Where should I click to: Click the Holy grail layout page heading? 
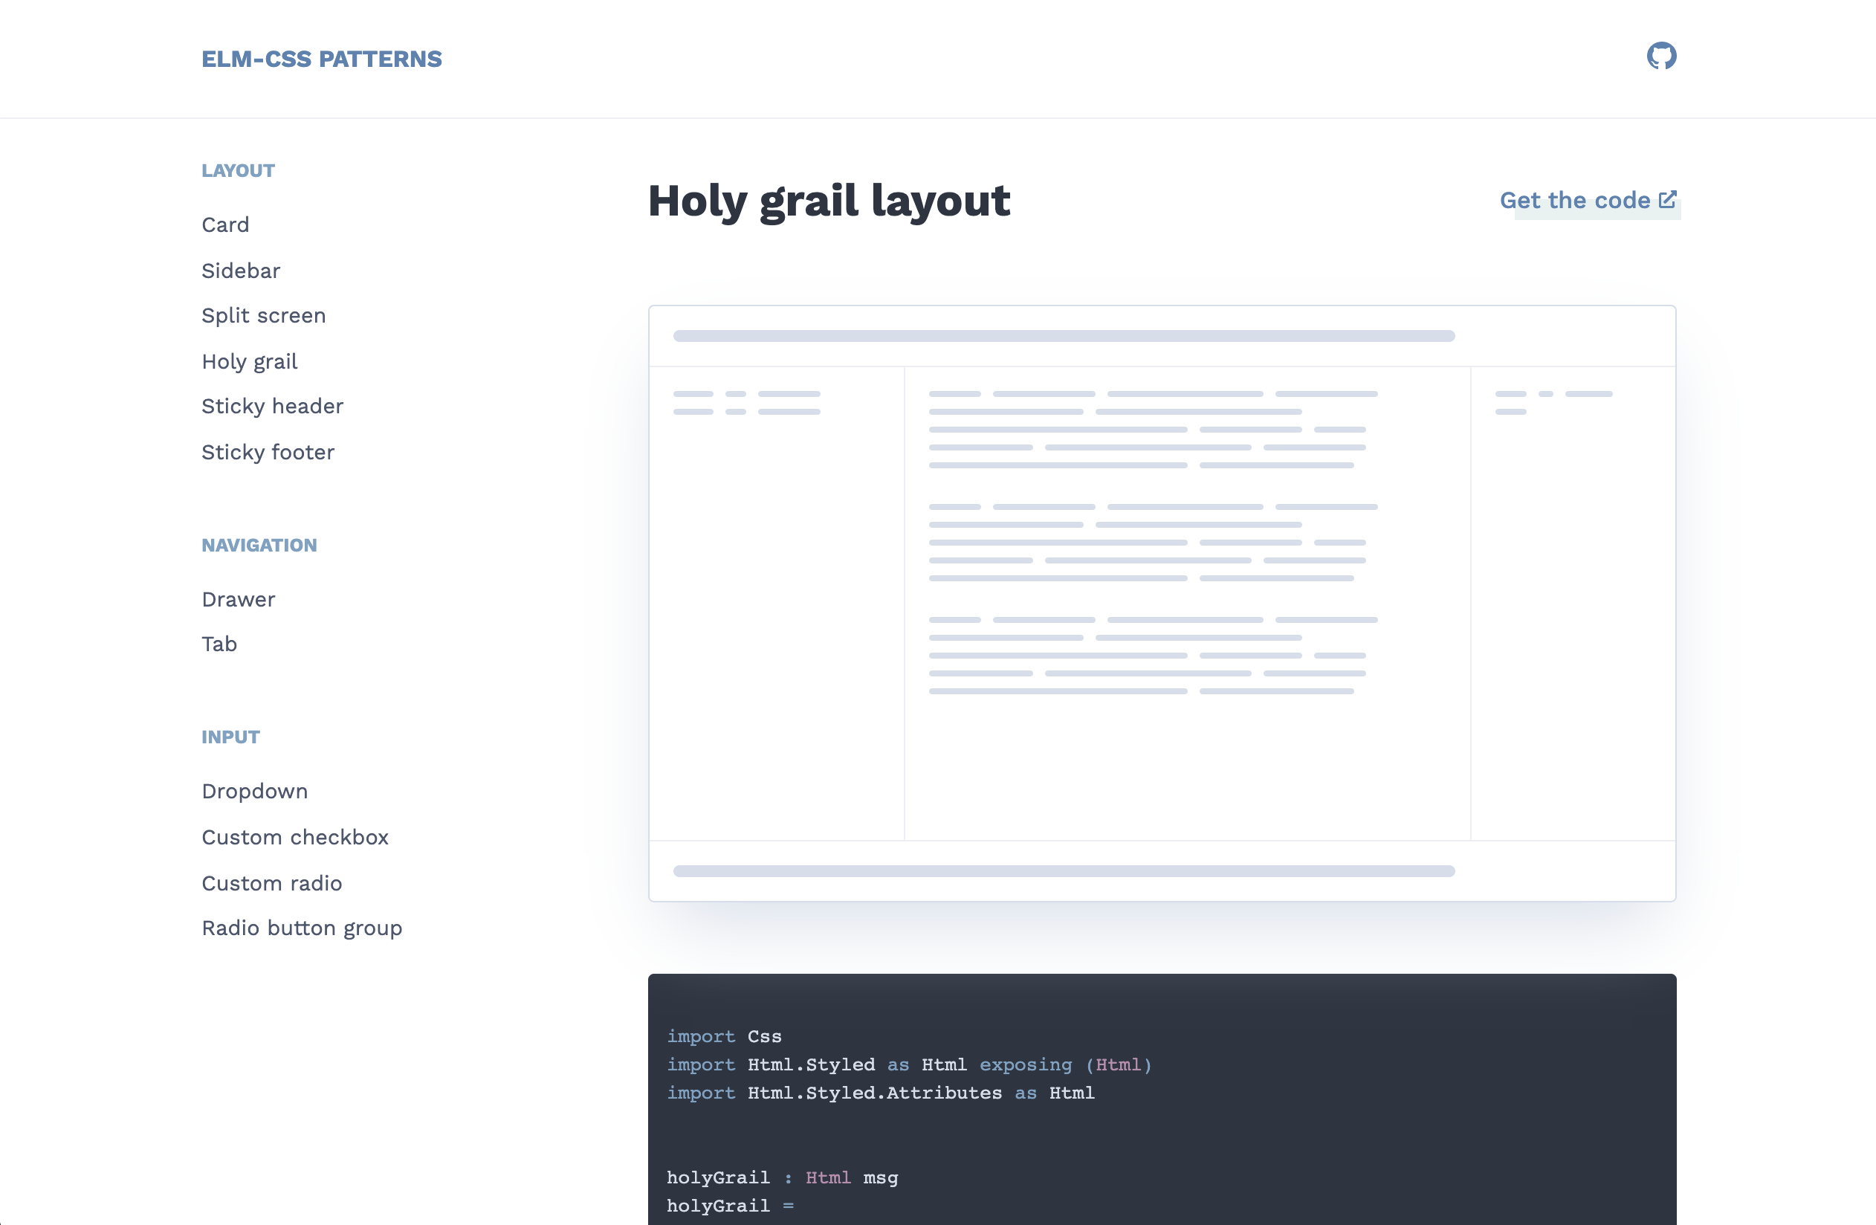click(x=829, y=201)
